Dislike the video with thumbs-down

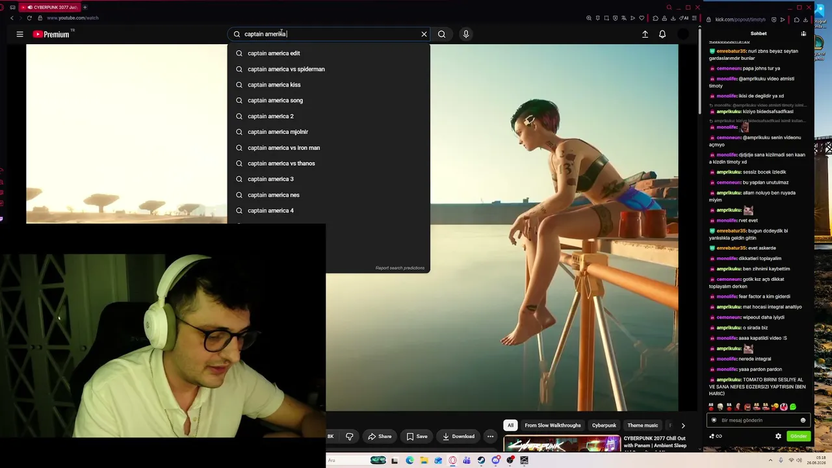click(349, 436)
